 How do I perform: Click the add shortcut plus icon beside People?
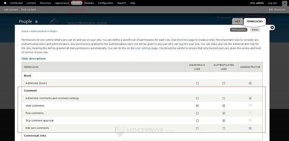coord(36,22)
